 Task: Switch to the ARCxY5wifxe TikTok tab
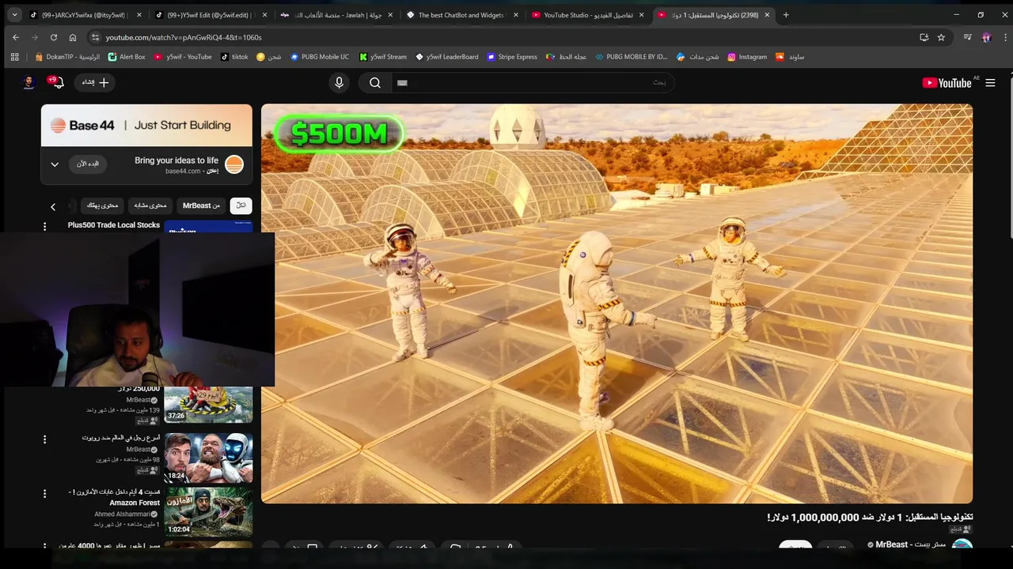pyautogui.click(x=85, y=15)
